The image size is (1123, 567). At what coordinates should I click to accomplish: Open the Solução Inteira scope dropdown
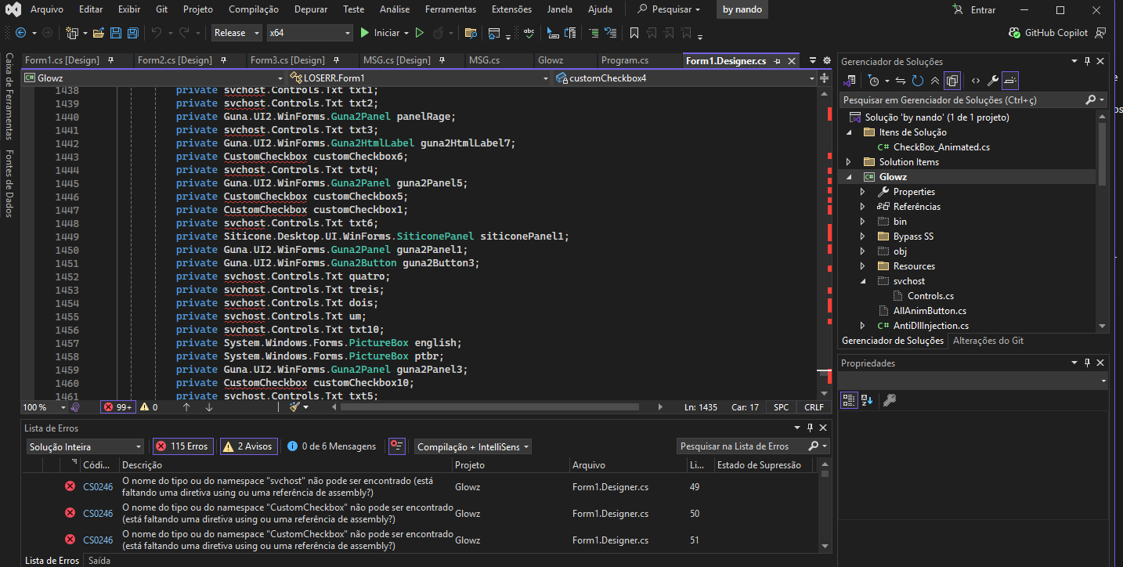(85, 446)
